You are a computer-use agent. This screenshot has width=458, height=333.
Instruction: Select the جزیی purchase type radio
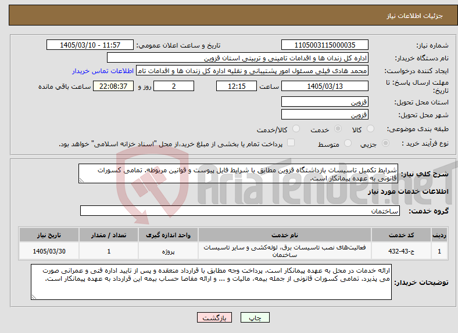coord(385,143)
